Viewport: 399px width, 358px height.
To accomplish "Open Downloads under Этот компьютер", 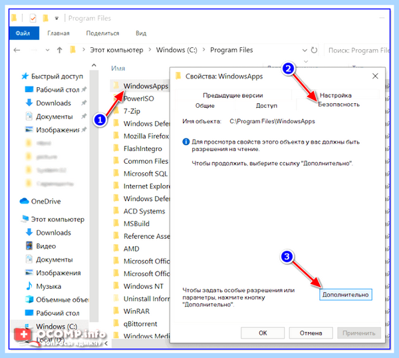I will coord(49,232).
